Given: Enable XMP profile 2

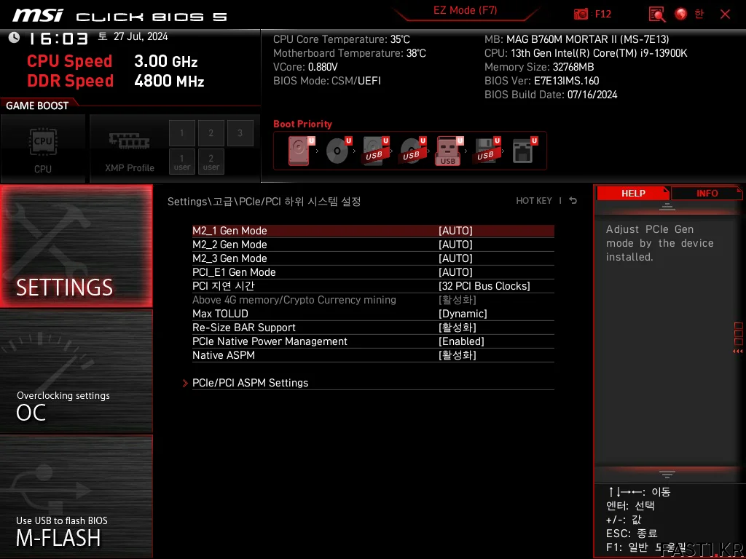Looking at the screenshot, I should [x=211, y=132].
